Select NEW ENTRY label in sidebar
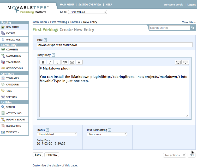Viewport: 197px width, 168px height. pyautogui.click(x=13, y=27)
